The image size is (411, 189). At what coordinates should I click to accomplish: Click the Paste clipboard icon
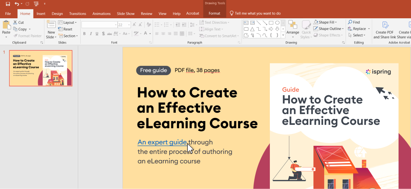coord(6,25)
